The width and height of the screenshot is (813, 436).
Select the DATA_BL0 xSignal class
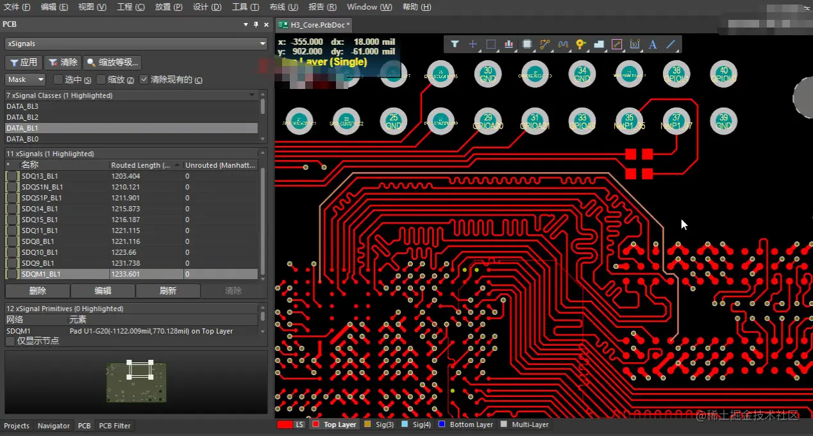(x=131, y=139)
